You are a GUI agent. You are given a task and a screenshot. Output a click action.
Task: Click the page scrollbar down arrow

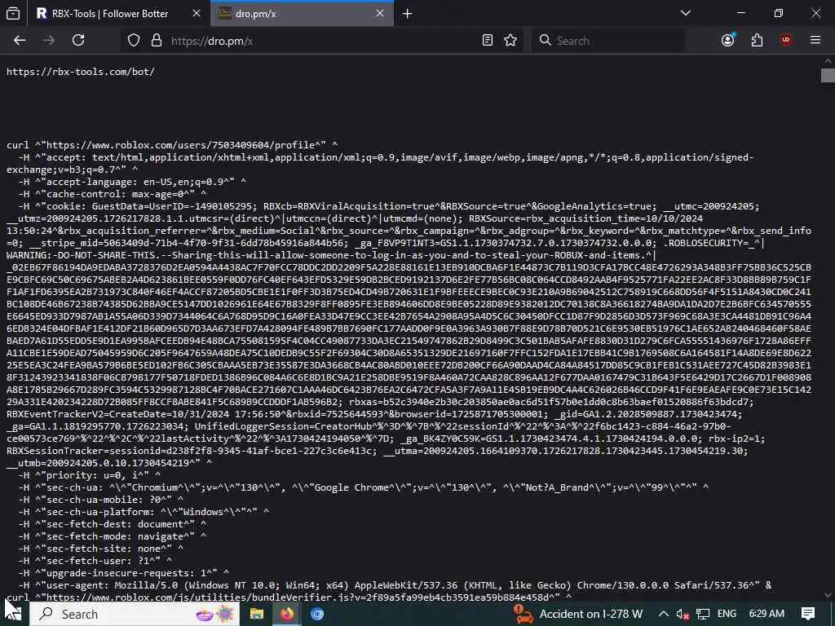[x=828, y=594]
